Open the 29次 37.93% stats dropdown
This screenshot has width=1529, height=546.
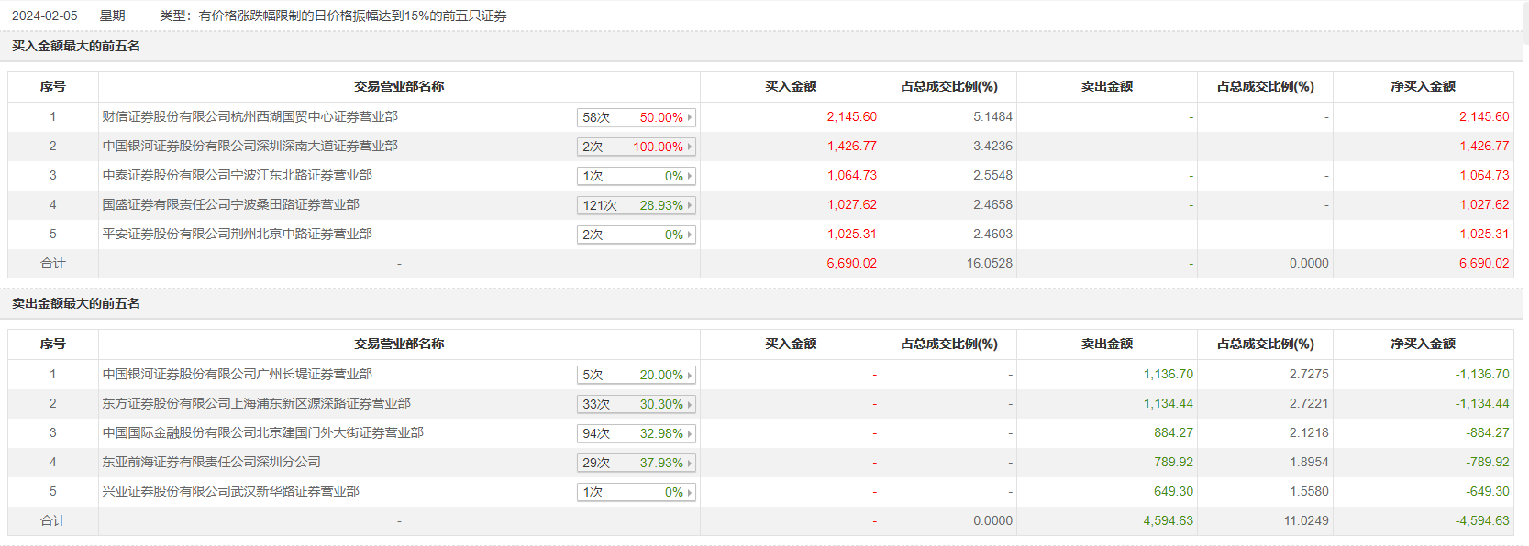tap(636, 463)
